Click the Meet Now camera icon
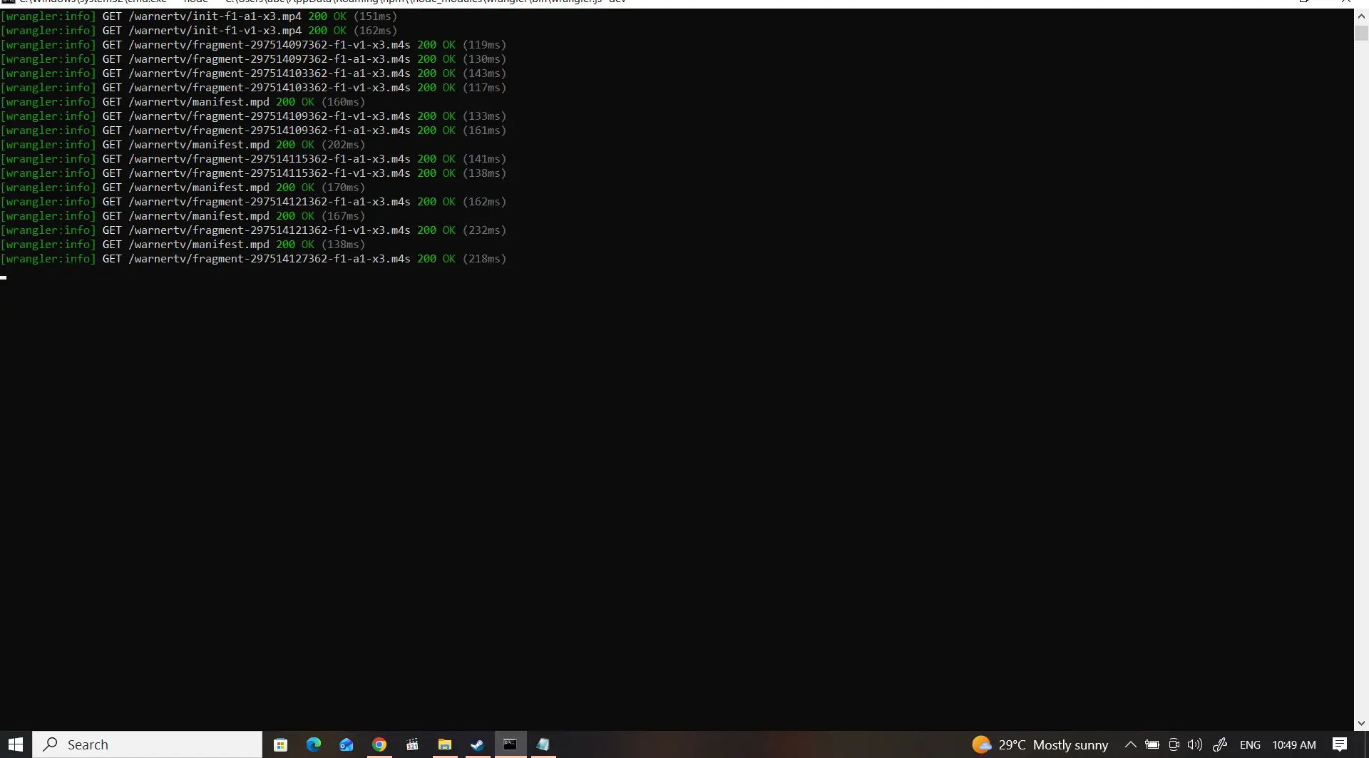 1174,744
